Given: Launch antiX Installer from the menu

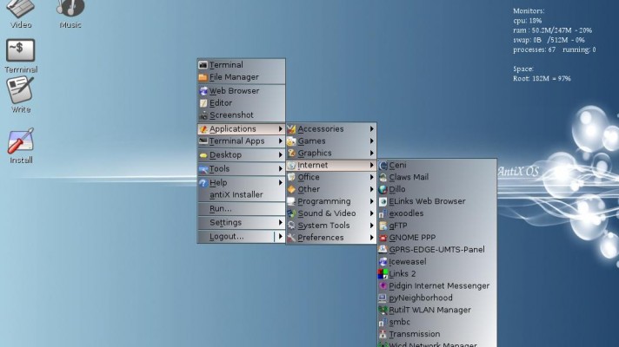Looking at the screenshot, I should (x=241, y=194).
